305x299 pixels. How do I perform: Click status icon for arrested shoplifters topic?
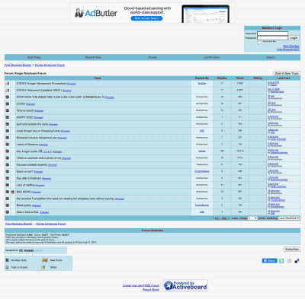[x=8, y=199]
